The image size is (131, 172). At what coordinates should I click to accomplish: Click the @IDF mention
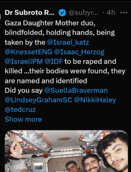pos(54,62)
